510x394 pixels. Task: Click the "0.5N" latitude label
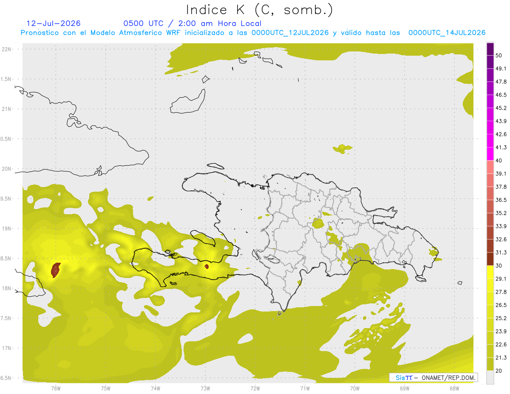(6, 139)
